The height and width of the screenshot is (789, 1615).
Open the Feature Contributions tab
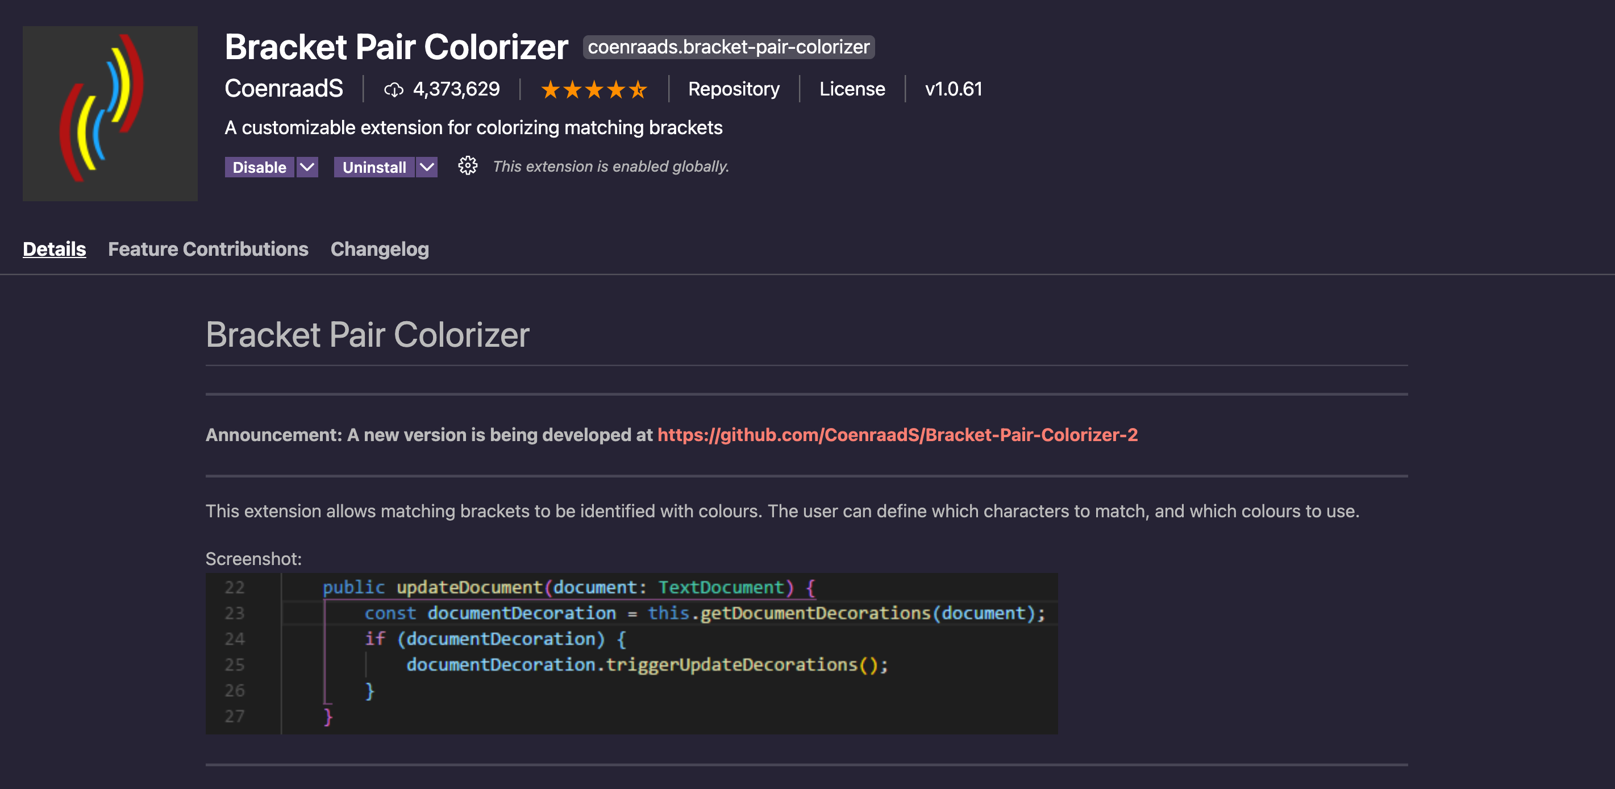(208, 249)
